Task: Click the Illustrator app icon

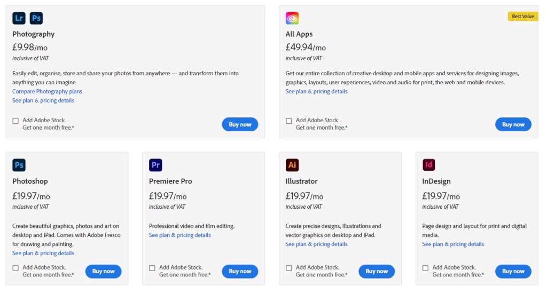Action: 292,165
